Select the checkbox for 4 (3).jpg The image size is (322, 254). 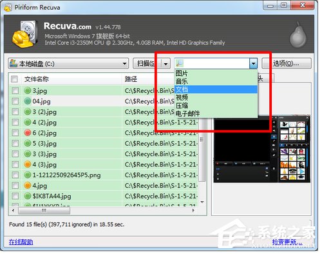[x=15, y=164]
